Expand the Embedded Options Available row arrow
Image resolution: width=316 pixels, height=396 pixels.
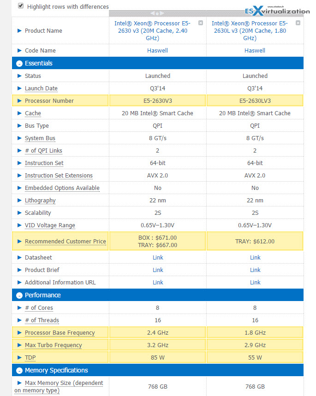[19, 188]
